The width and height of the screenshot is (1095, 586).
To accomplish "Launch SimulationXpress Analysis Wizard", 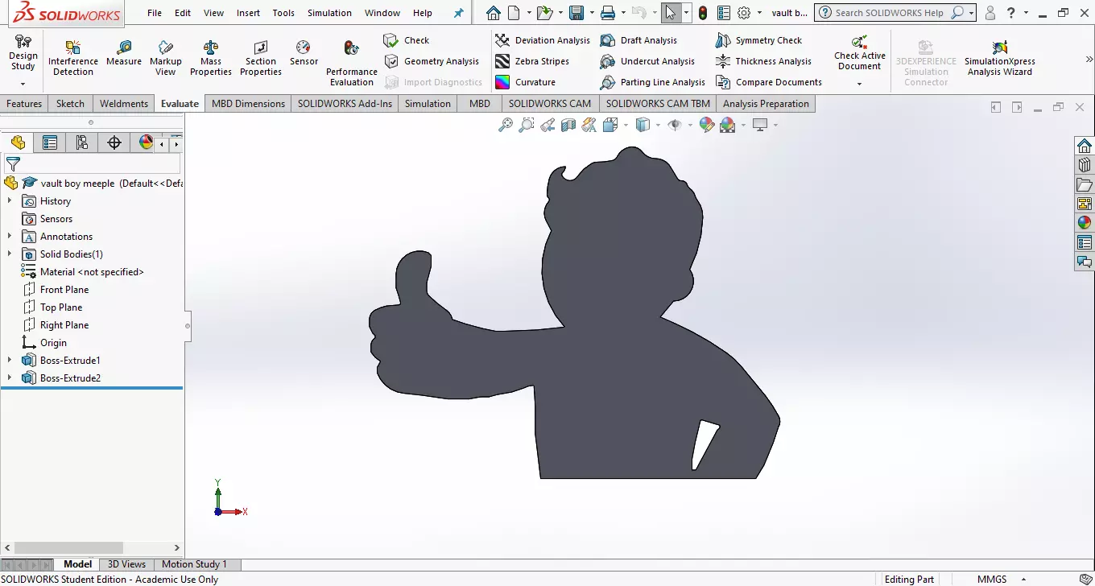I will pos(1000,58).
